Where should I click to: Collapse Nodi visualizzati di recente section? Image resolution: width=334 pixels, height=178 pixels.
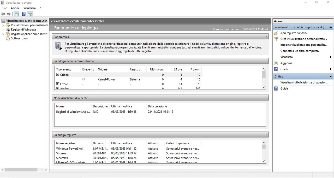266,98
